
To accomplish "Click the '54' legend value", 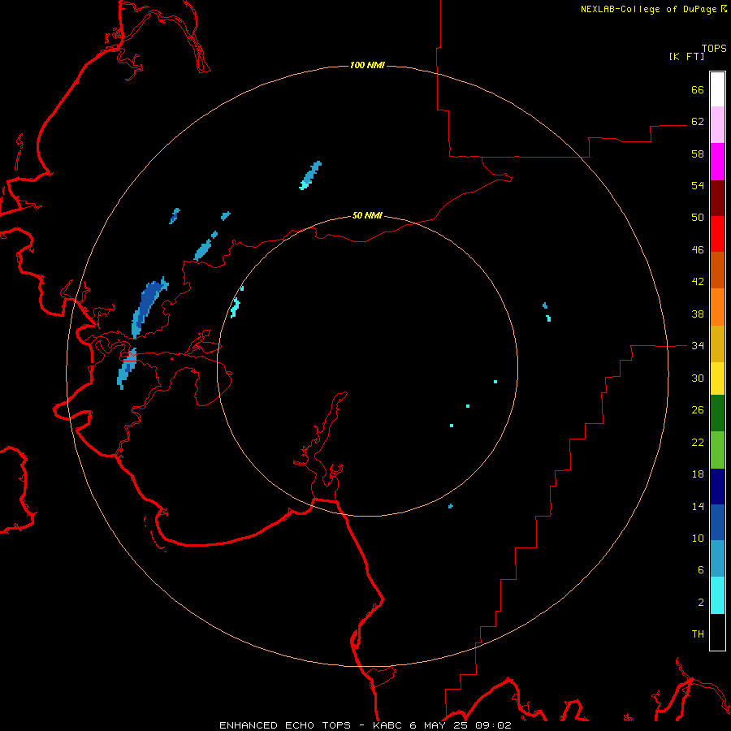I will click(x=698, y=185).
